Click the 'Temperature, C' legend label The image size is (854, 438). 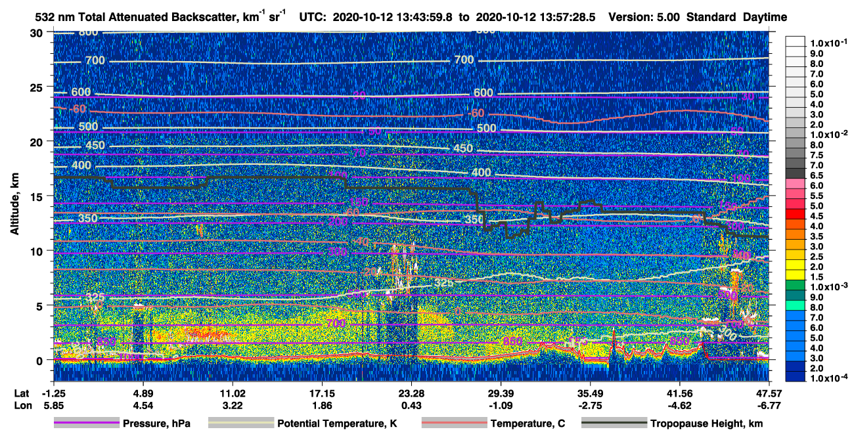(528, 424)
